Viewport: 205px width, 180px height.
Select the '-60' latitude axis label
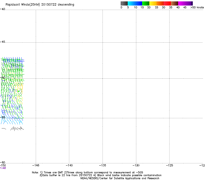coord(2,163)
